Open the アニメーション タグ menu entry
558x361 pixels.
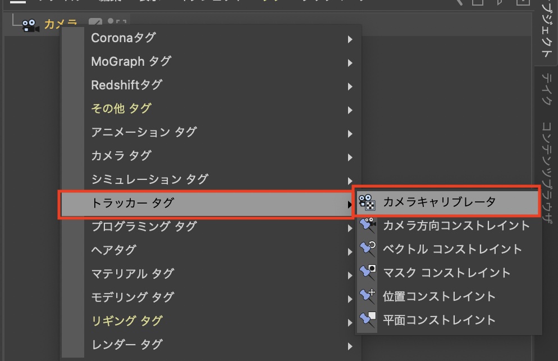coord(144,132)
